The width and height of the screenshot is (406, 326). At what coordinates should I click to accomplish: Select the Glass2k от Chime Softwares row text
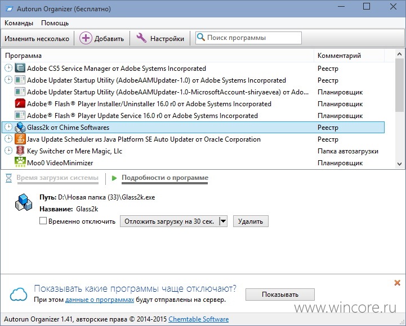68,128
